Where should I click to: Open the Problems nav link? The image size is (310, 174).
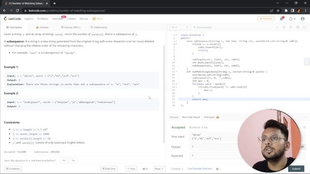click(x=43, y=19)
